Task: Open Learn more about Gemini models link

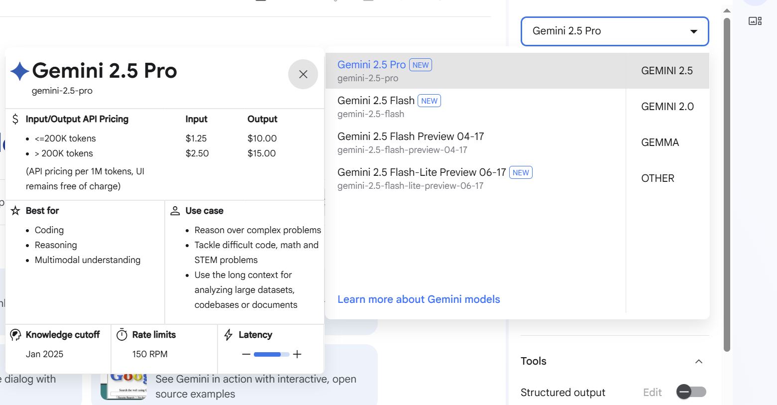Action: [x=419, y=299]
